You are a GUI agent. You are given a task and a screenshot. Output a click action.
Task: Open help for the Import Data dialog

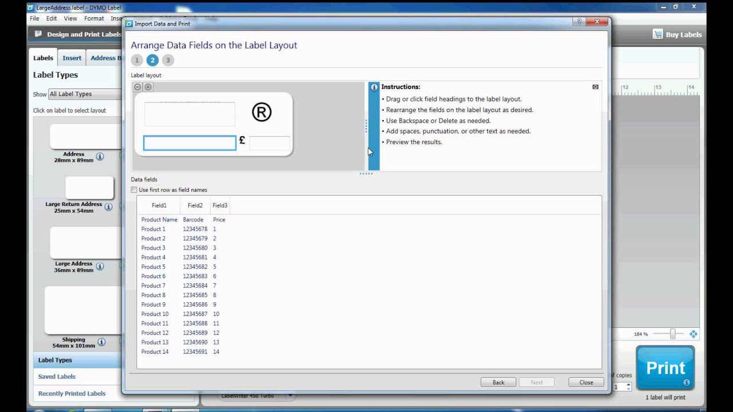(x=579, y=22)
